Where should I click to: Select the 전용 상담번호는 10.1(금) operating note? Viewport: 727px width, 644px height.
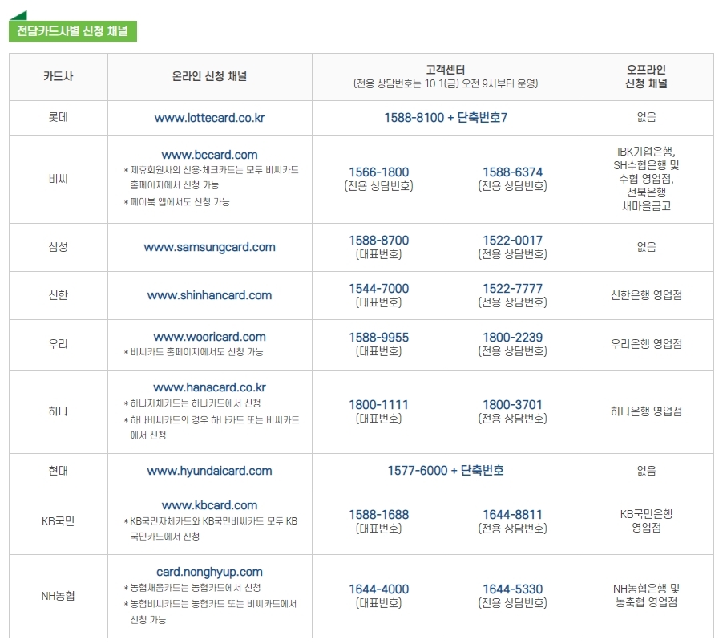(x=446, y=84)
